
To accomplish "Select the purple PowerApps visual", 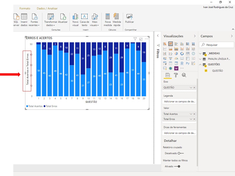I will coord(176,68).
